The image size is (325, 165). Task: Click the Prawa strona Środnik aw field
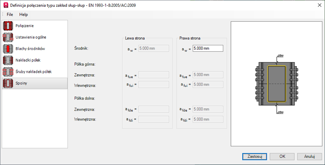(x=208, y=49)
